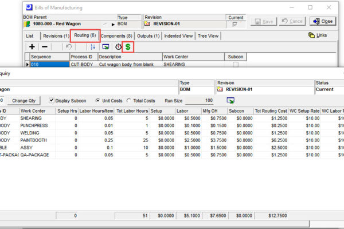This screenshot has width=344, height=229.
Task: Click the WC Setup Rate column header
Action: coord(304,111)
